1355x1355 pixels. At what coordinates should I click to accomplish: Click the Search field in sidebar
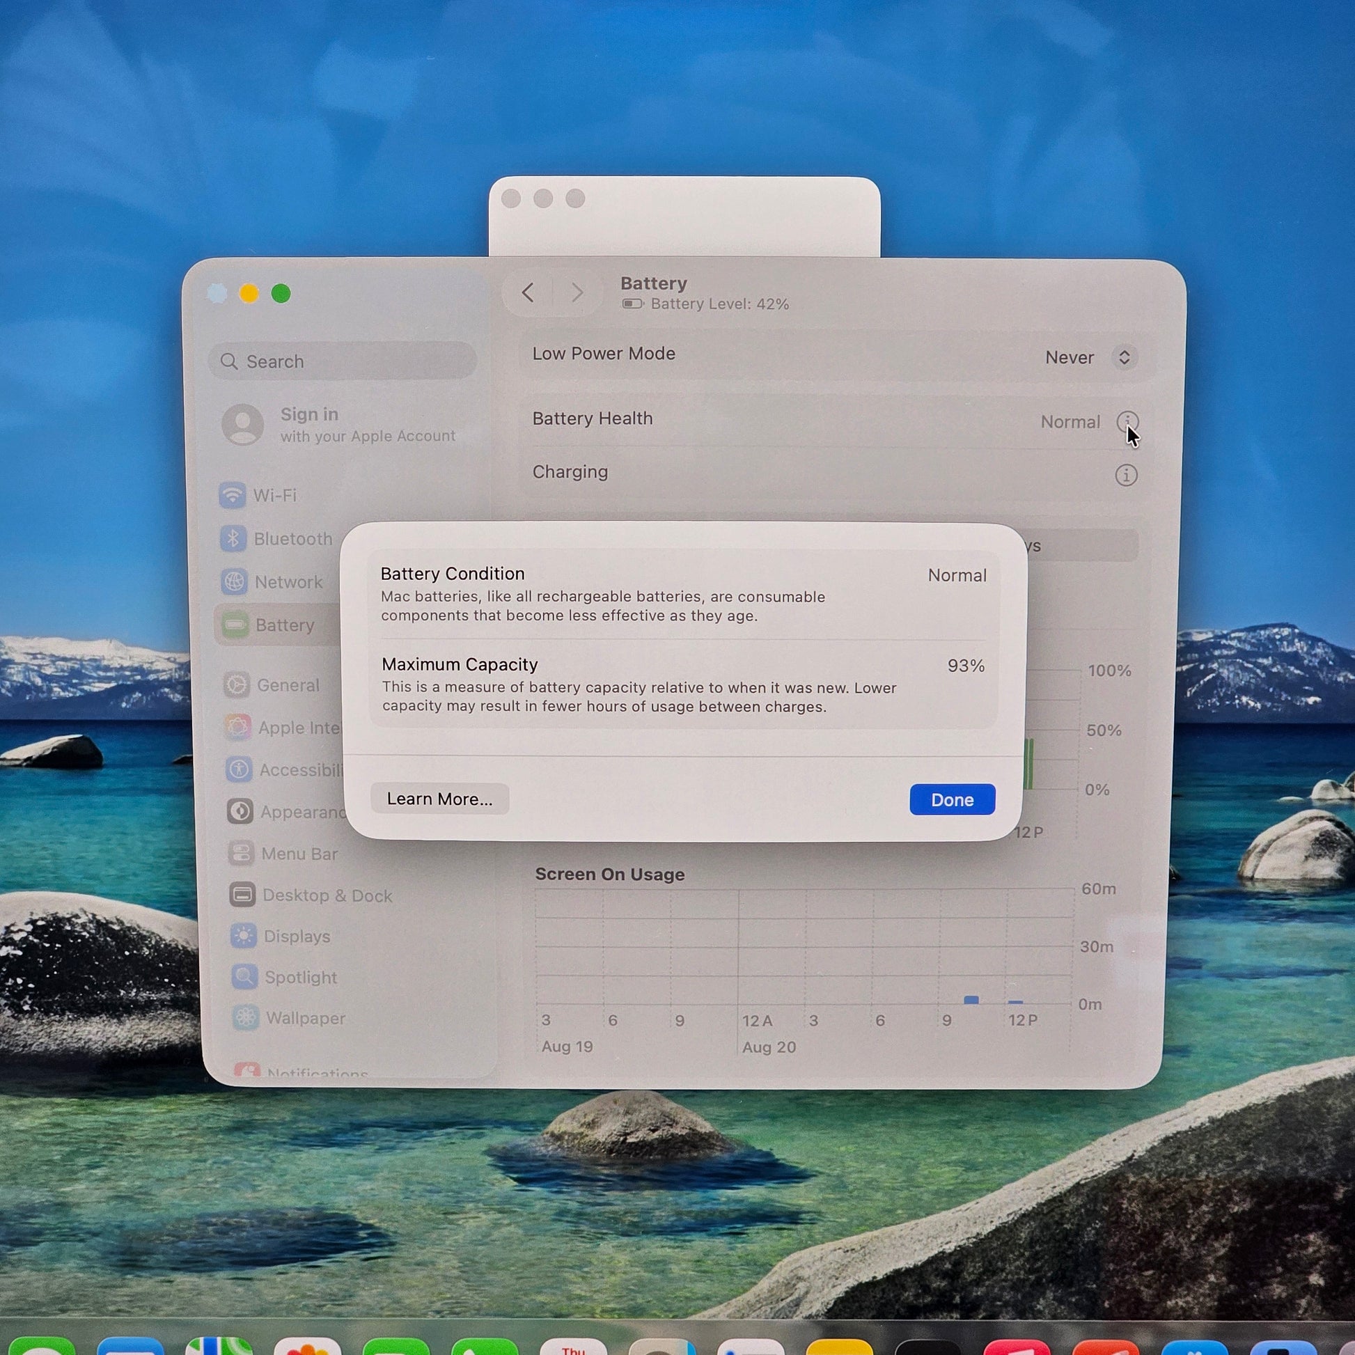coord(343,361)
